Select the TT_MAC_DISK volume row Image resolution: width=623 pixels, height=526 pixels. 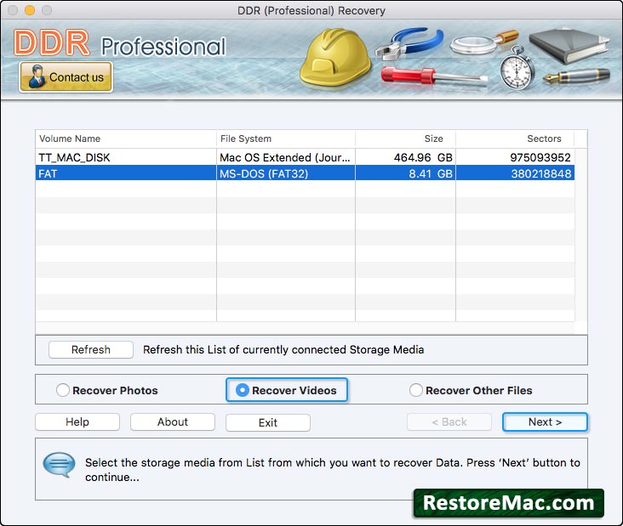pos(306,157)
